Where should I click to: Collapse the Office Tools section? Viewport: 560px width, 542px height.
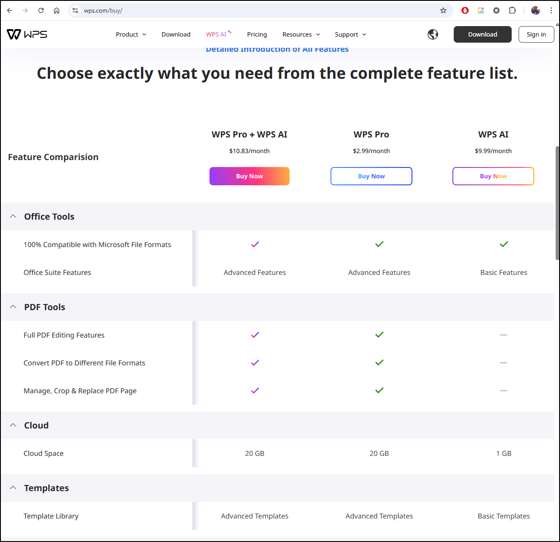13,216
